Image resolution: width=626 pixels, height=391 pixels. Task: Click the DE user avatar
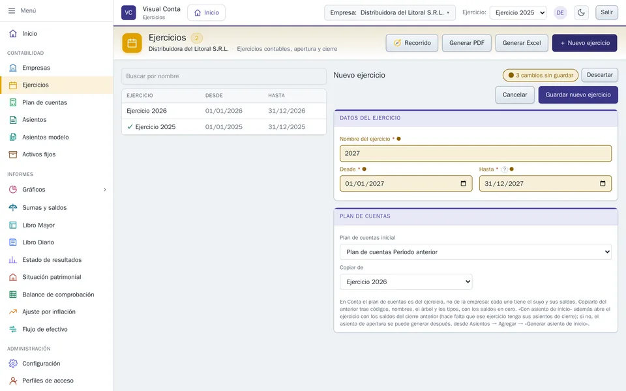click(x=560, y=13)
